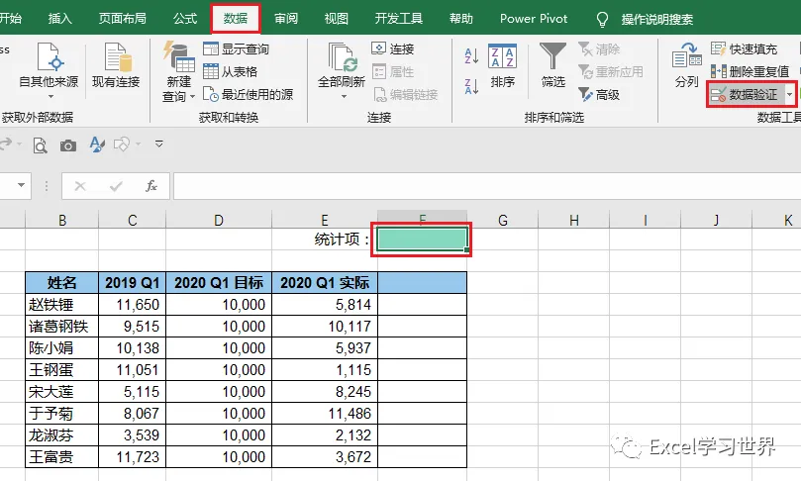
Task: Click the cancel X in formula bar
Action: 80,186
